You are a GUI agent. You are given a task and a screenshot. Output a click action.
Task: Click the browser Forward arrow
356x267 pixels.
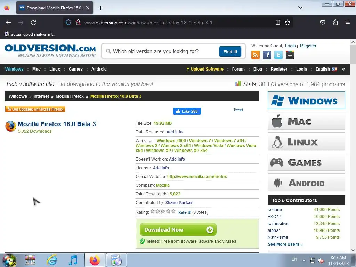(x=21, y=23)
